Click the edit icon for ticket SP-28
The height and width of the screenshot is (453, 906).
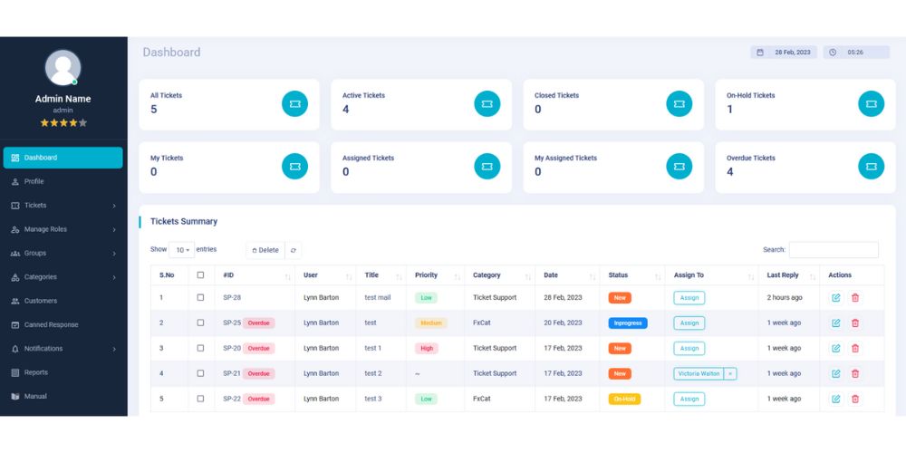coord(835,297)
